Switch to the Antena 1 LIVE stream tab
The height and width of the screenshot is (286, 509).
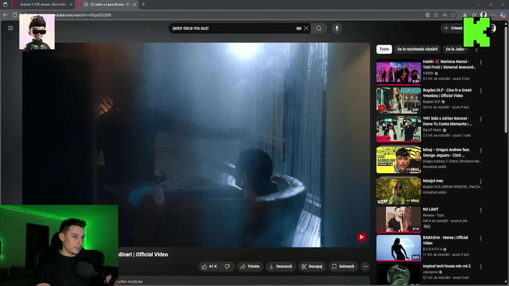click(x=43, y=4)
